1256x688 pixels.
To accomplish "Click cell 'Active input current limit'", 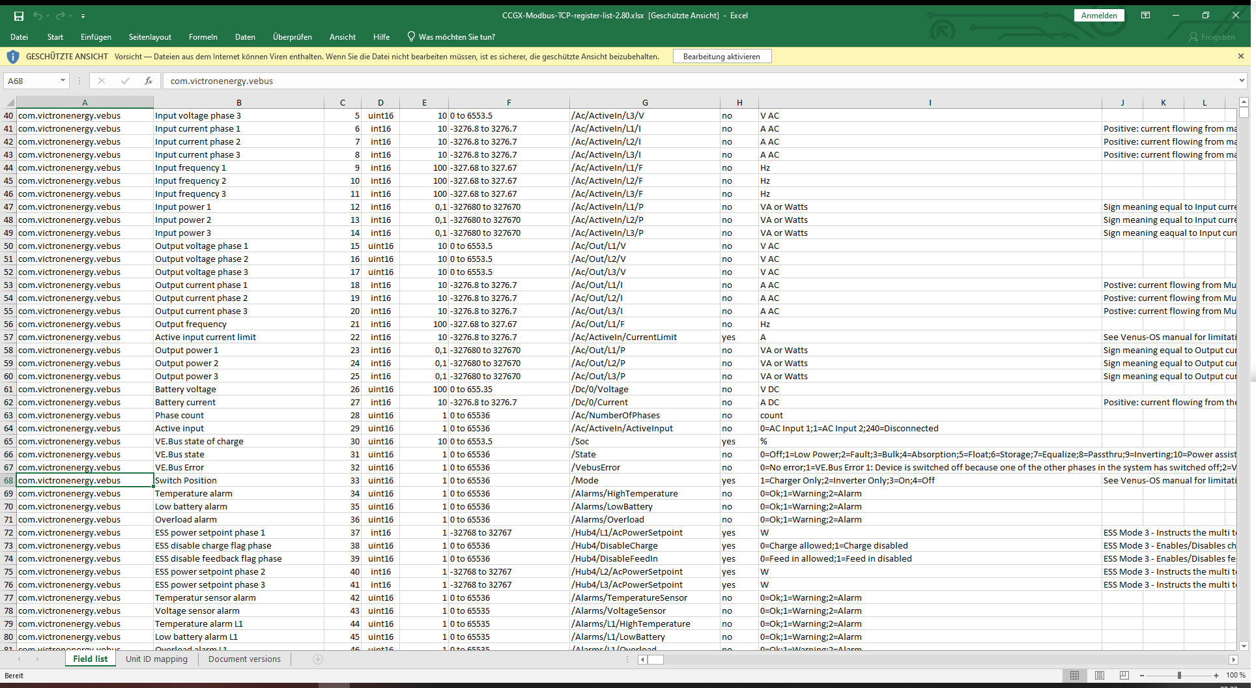I will pos(239,337).
